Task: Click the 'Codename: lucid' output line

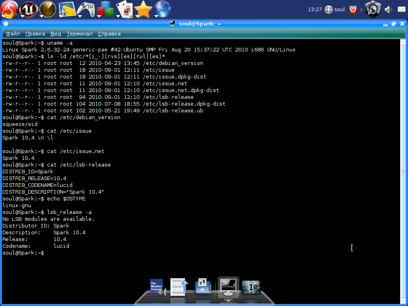Action: pyautogui.click(x=36, y=246)
